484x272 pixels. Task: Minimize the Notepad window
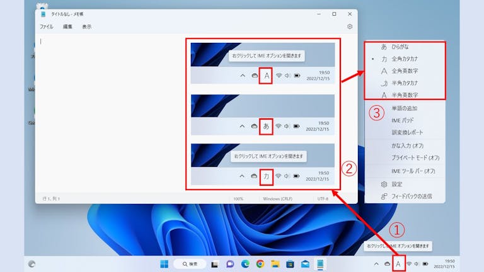click(x=319, y=14)
